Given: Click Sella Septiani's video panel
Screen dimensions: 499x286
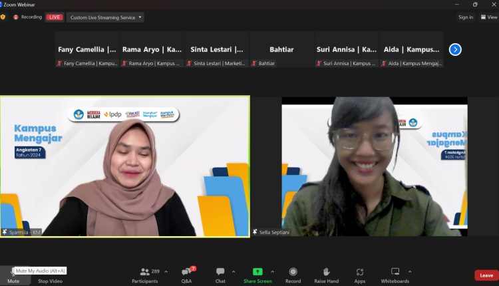Looking at the screenshot, I should tap(375, 166).
